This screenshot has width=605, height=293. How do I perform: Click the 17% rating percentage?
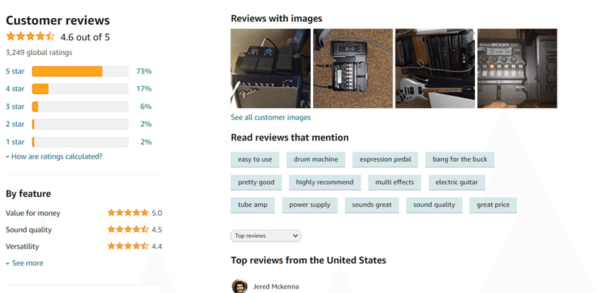[144, 88]
